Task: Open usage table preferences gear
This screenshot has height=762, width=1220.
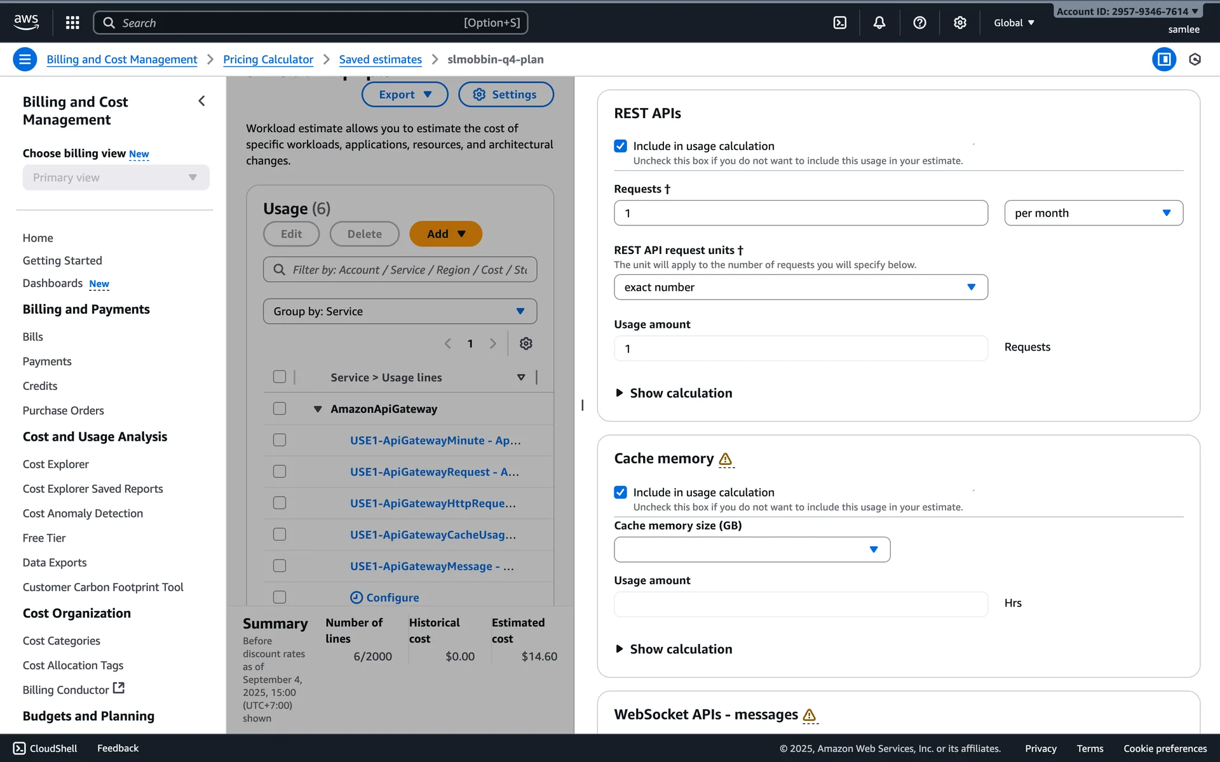Action: pyautogui.click(x=525, y=344)
